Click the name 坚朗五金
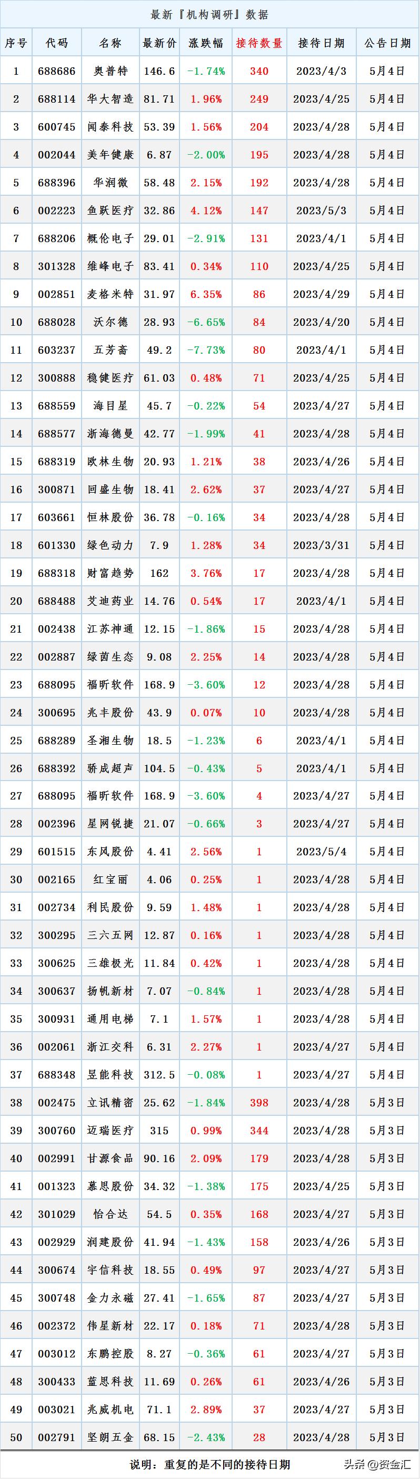 coord(110,1437)
